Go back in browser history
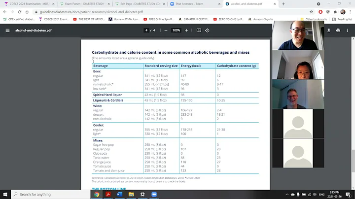Viewport: 355px width, 199px height. (x=5, y=12)
